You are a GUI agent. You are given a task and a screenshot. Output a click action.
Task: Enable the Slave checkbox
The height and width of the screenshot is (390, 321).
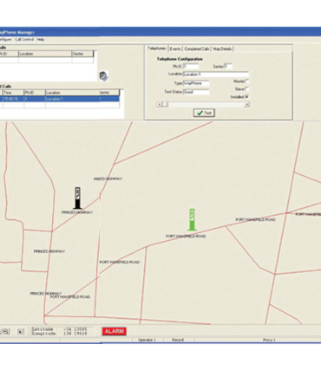(x=247, y=88)
